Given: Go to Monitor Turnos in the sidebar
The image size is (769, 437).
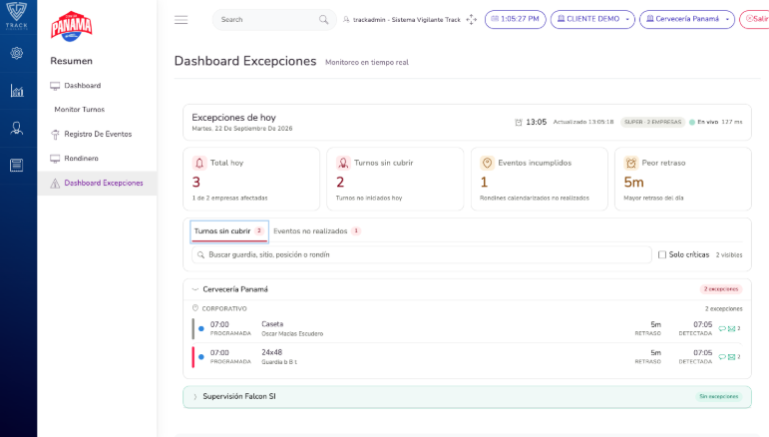Looking at the screenshot, I should [x=80, y=110].
